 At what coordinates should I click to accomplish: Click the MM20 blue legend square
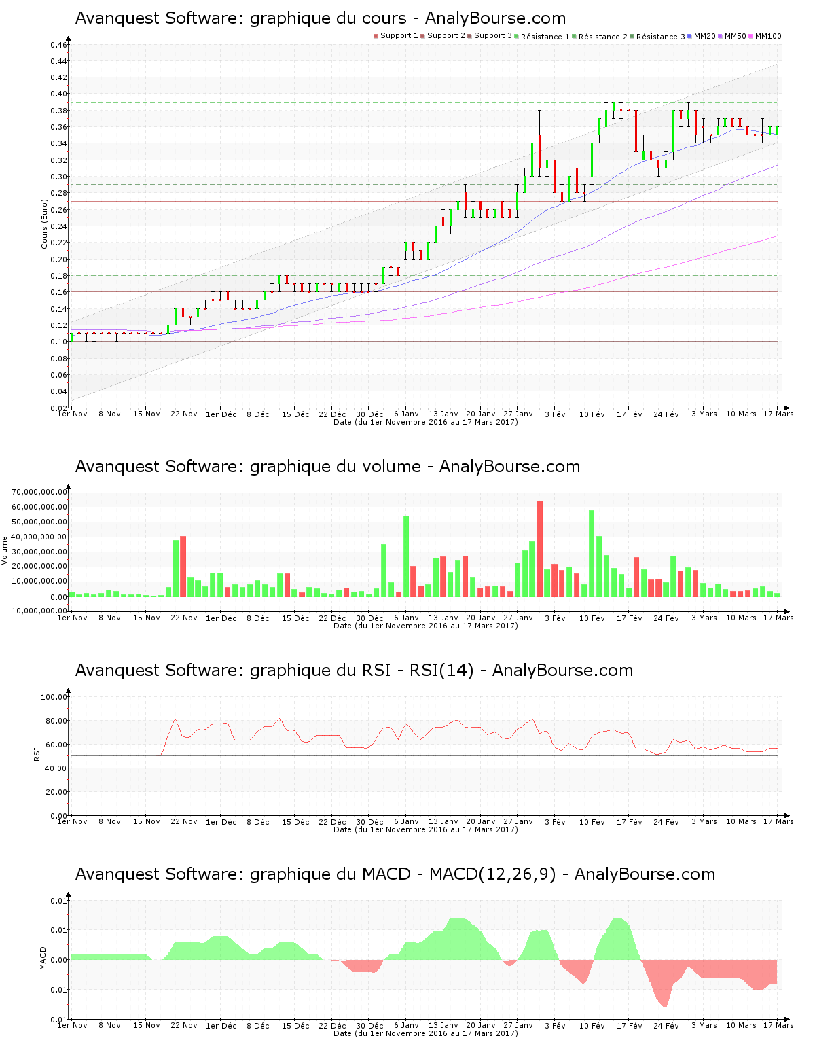point(690,36)
